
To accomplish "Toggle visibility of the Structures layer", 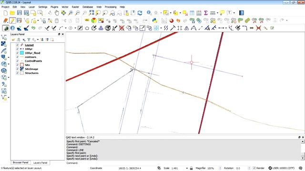I will coord(17,73).
